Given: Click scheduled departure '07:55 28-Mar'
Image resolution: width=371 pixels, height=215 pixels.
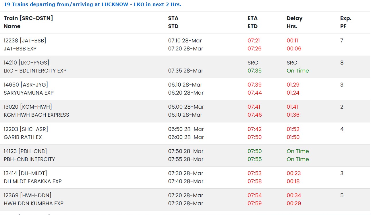Looking at the screenshot, I should click(x=185, y=159).
